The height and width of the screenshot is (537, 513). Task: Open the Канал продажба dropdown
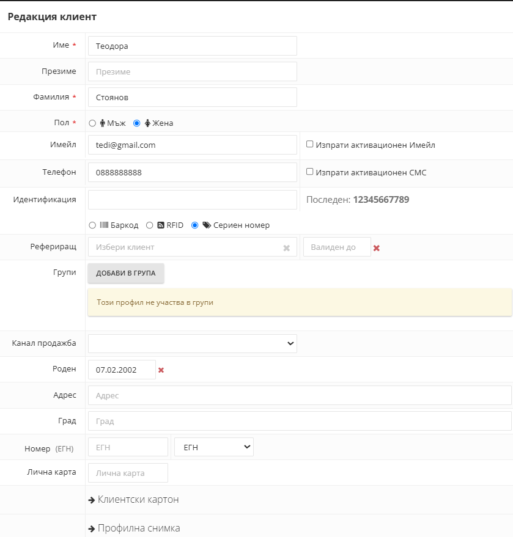(193, 343)
